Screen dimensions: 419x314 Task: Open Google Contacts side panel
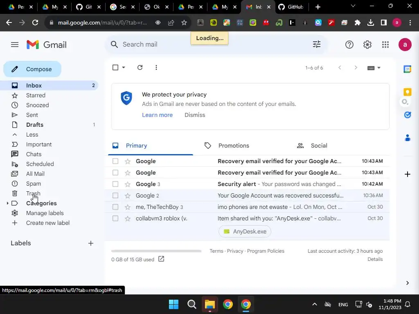point(407,138)
